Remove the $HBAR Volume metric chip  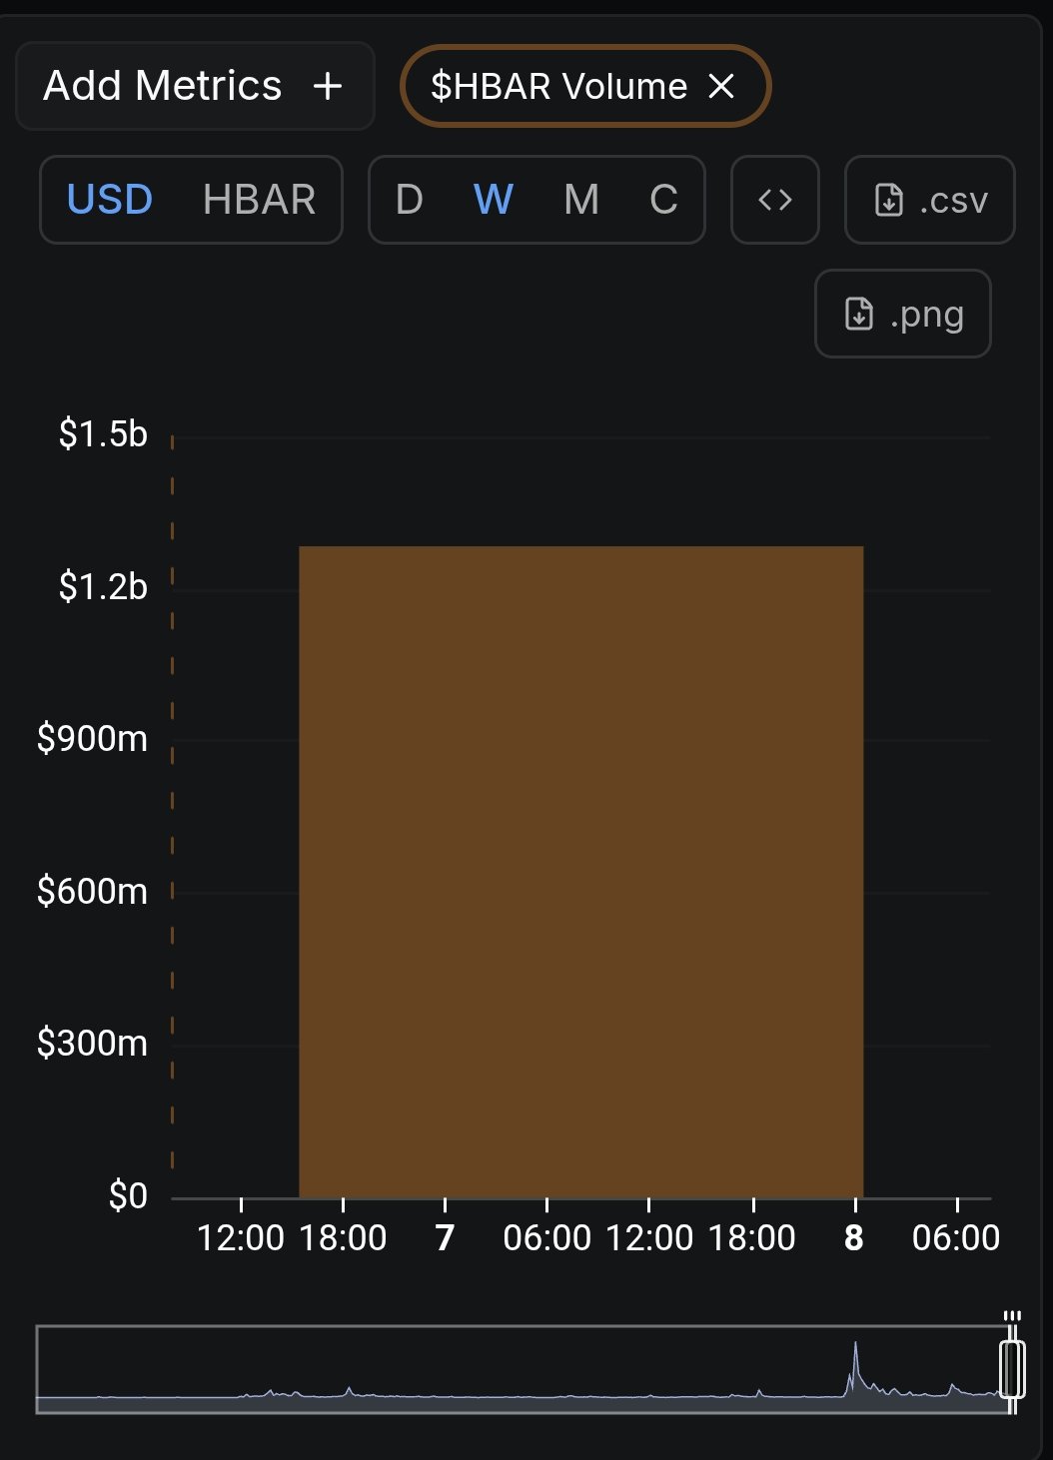(721, 87)
